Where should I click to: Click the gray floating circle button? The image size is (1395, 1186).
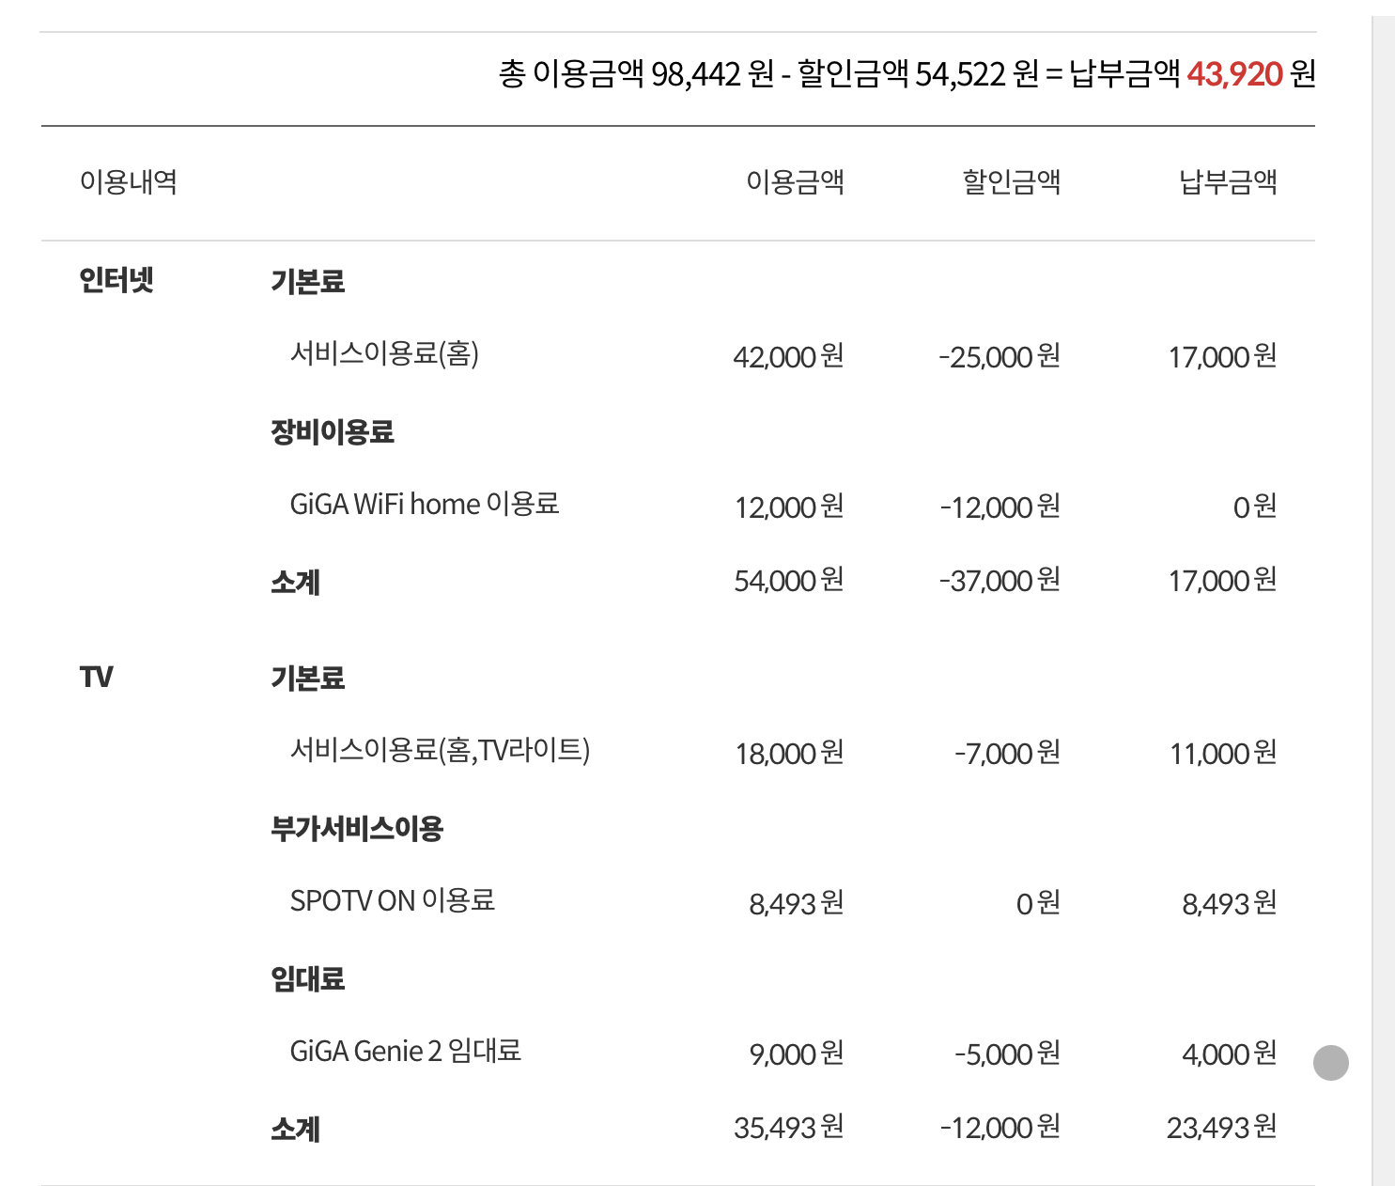[x=1330, y=1063]
